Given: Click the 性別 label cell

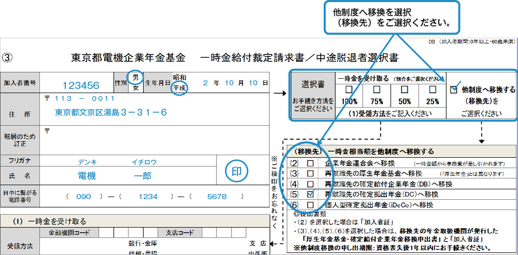Looking at the screenshot, I should pyautogui.click(x=121, y=83).
